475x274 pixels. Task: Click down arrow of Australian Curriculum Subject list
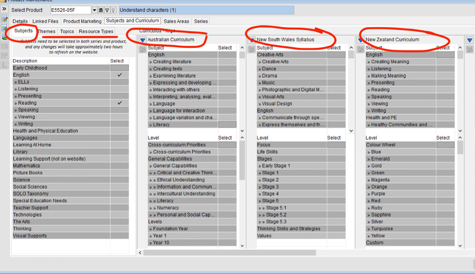pyautogui.click(x=242, y=131)
